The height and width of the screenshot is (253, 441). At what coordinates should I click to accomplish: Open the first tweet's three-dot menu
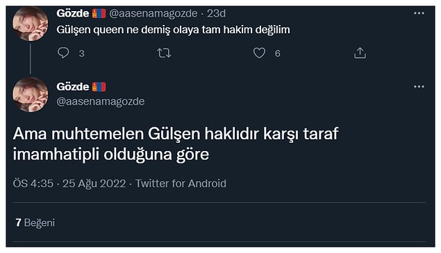[419, 13]
